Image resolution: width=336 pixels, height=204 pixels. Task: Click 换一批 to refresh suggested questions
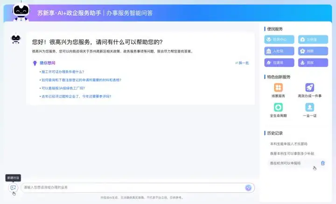point(242,63)
